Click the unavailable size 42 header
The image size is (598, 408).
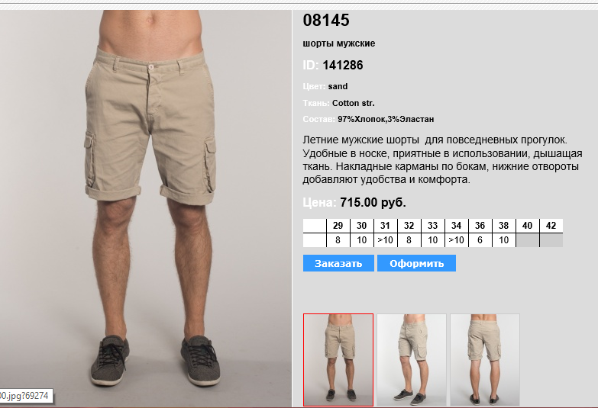[551, 226]
